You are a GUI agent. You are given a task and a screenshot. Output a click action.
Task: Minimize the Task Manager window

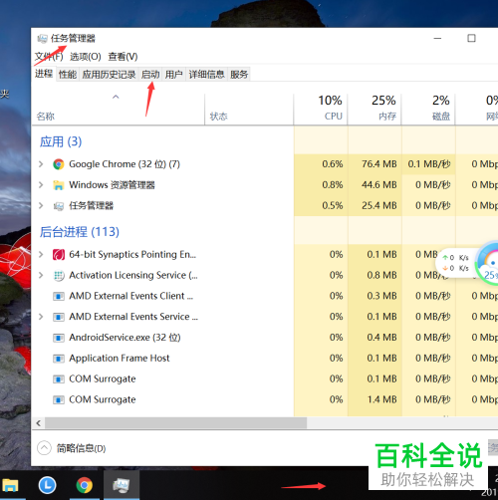[x=437, y=38]
